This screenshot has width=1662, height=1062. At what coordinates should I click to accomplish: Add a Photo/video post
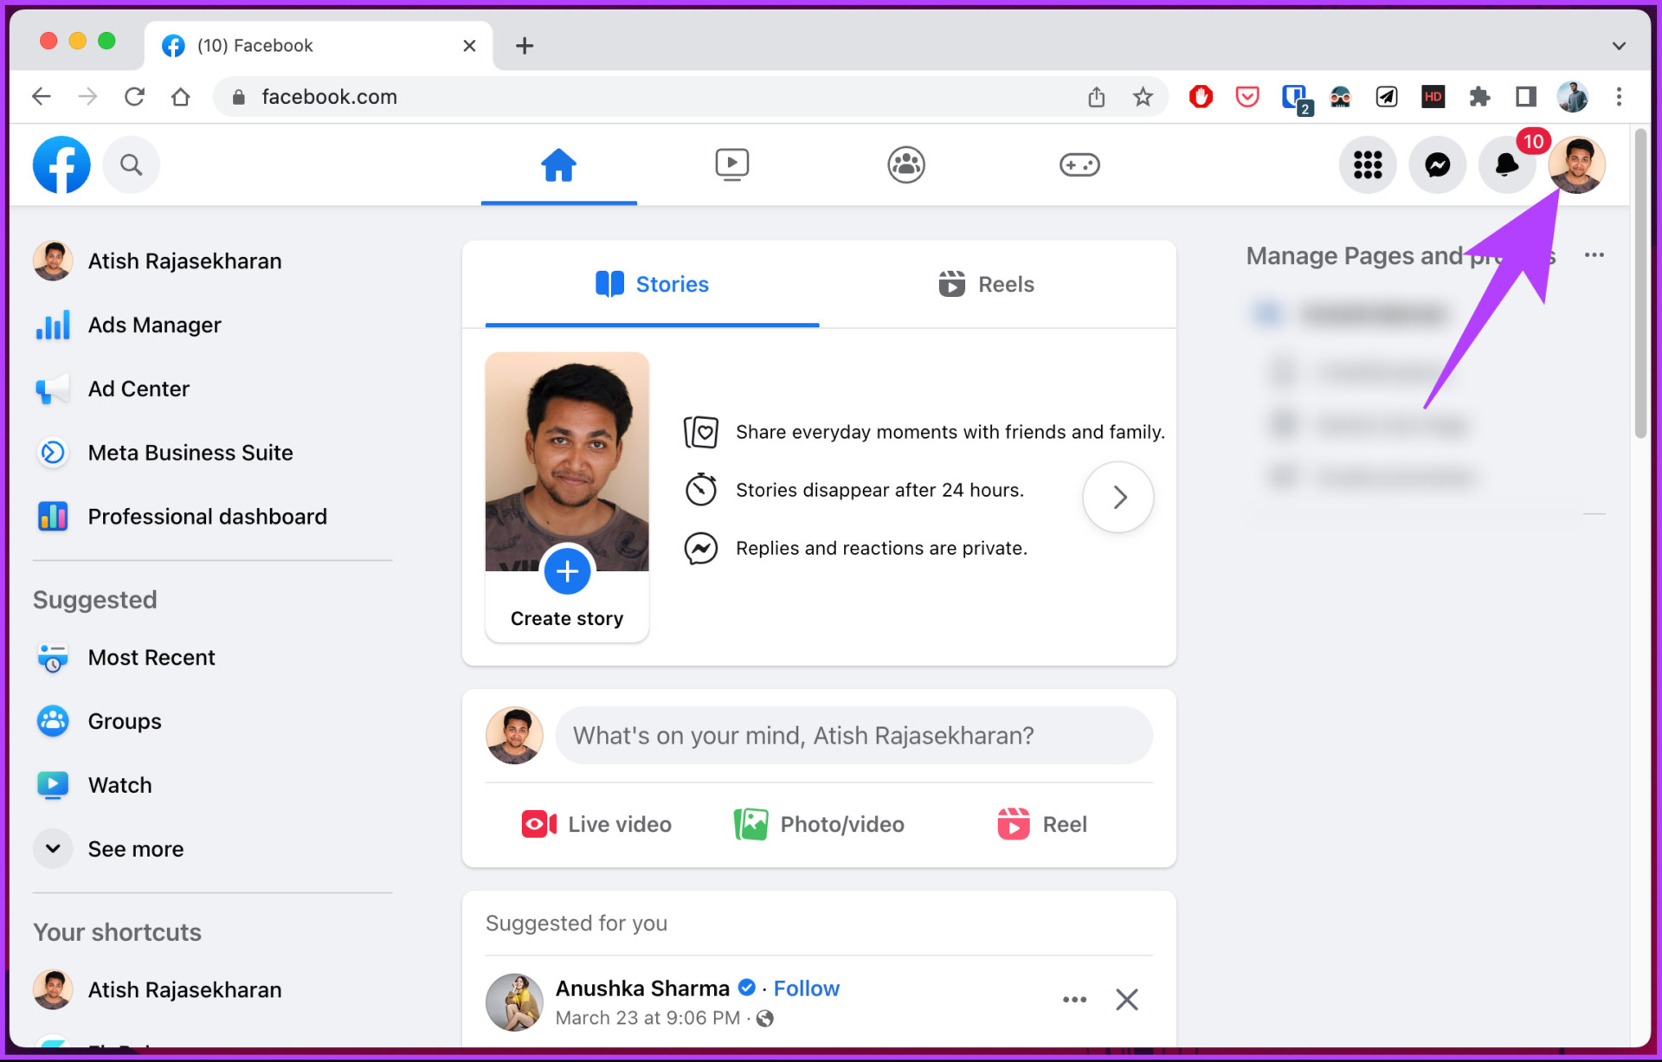(x=819, y=824)
